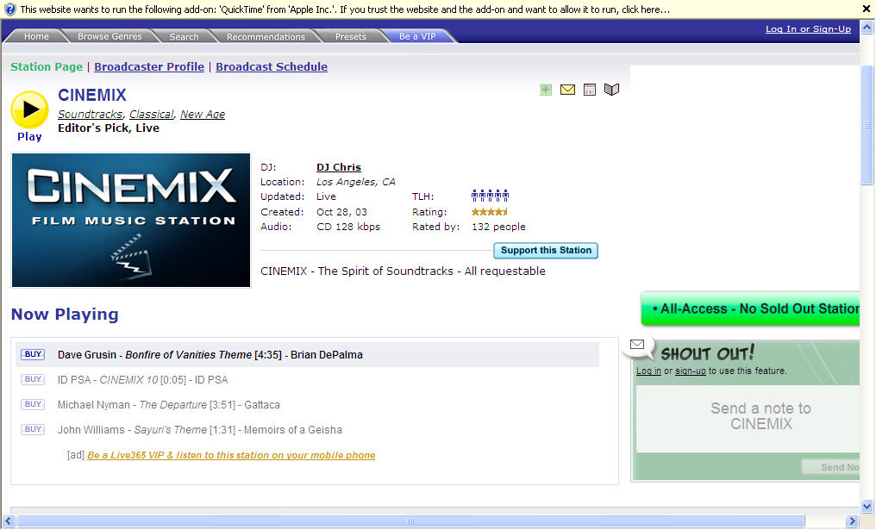Click the 132 people rated-by text
The width and height of the screenshot is (876, 530).
click(498, 227)
